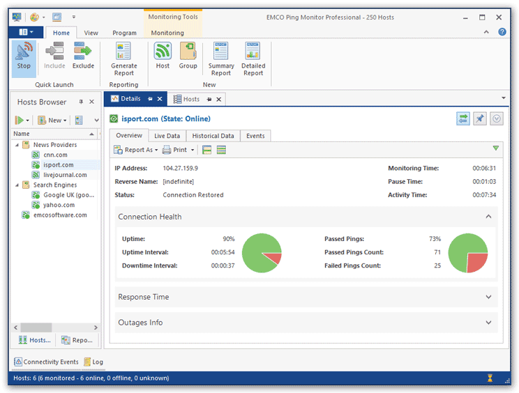This screenshot has height=393, width=519.
Task: Expand the Response Time section
Action: pos(488,297)
